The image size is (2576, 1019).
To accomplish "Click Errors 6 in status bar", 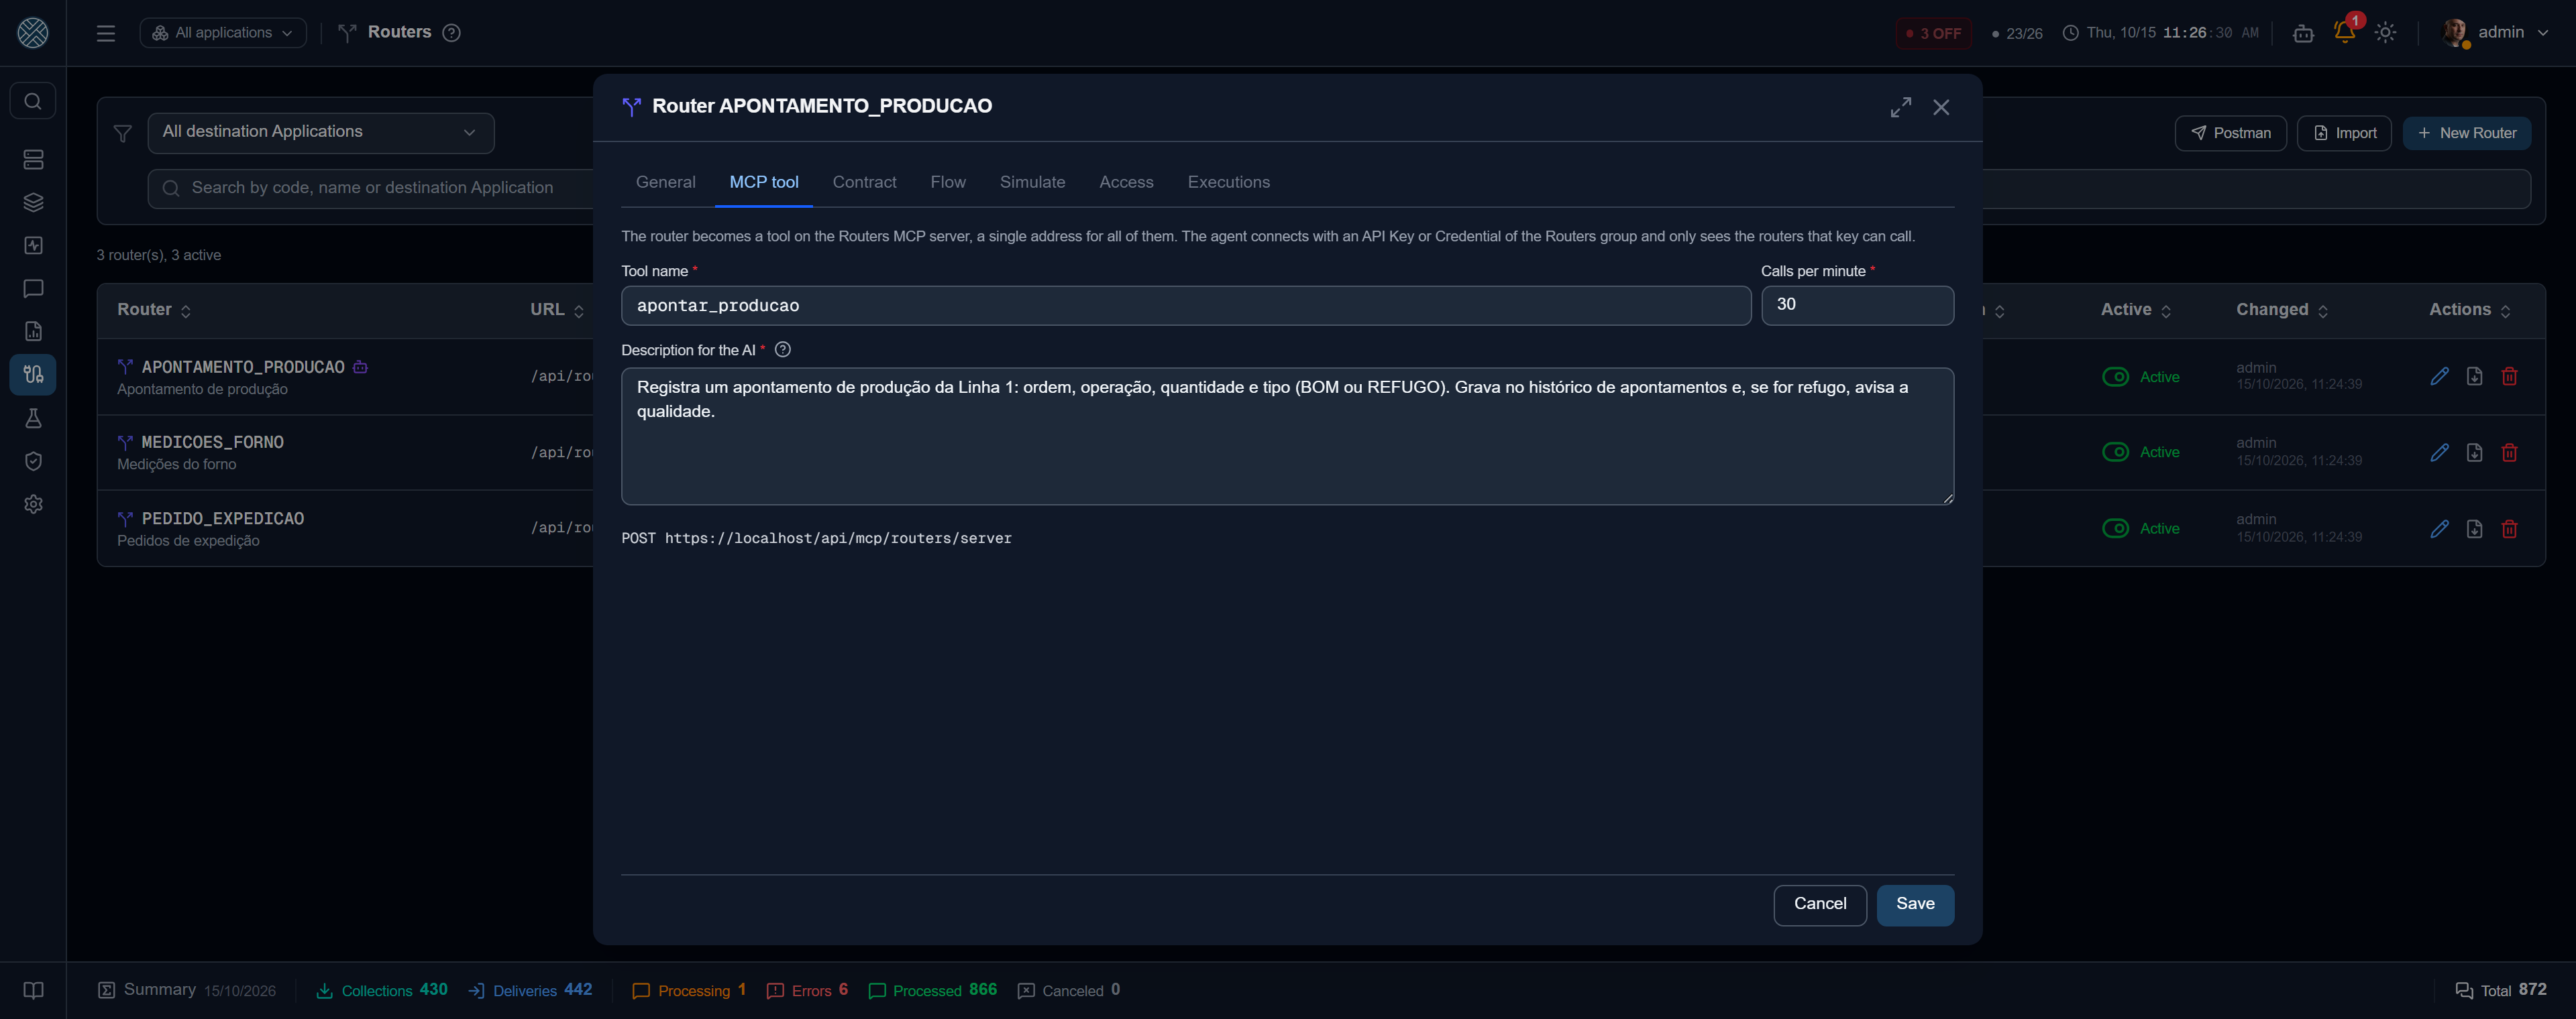I will click(808, 991).
